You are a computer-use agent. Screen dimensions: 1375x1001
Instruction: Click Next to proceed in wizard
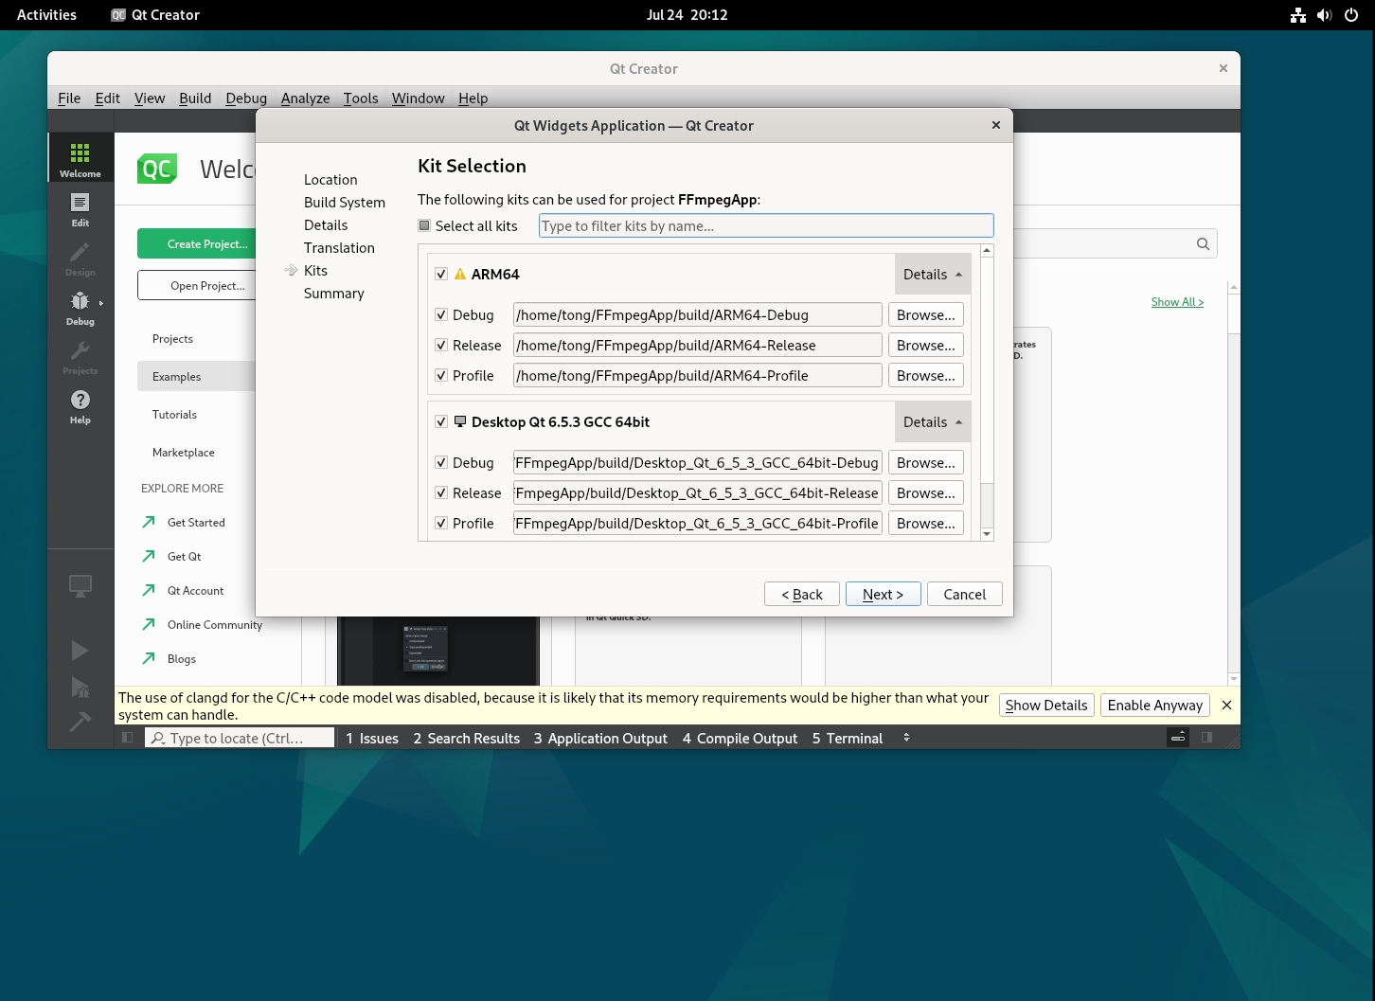click(x=883, y=594)
